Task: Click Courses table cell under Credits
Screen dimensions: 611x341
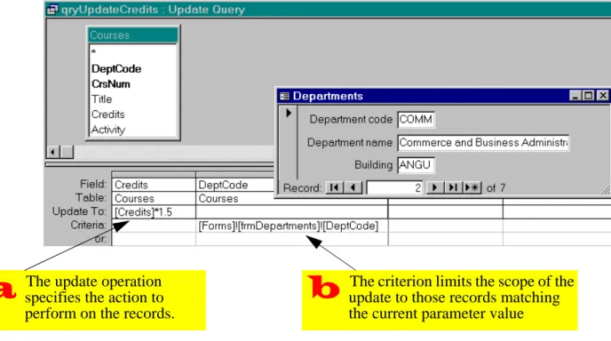Action: 154,198
